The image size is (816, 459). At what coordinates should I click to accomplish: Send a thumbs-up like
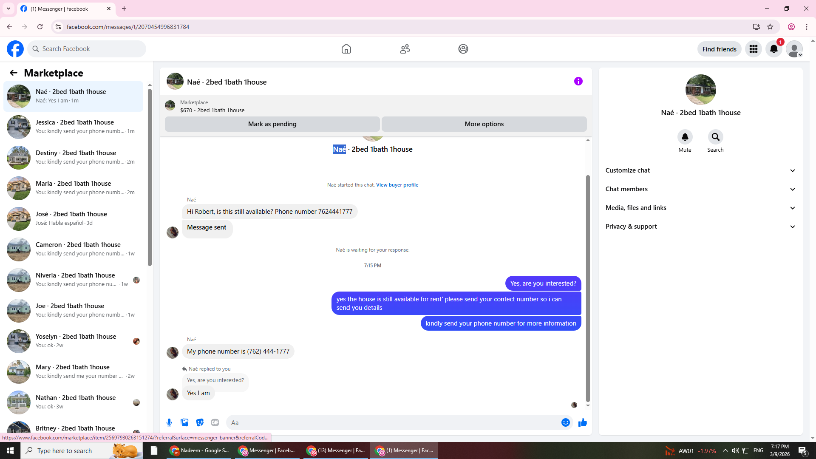(x=582, y=422)
